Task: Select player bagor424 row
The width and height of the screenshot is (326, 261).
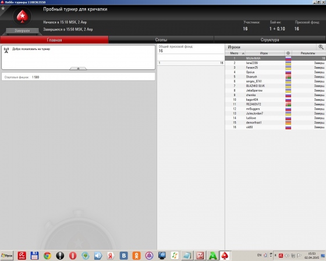Action: tap(275, 100)
